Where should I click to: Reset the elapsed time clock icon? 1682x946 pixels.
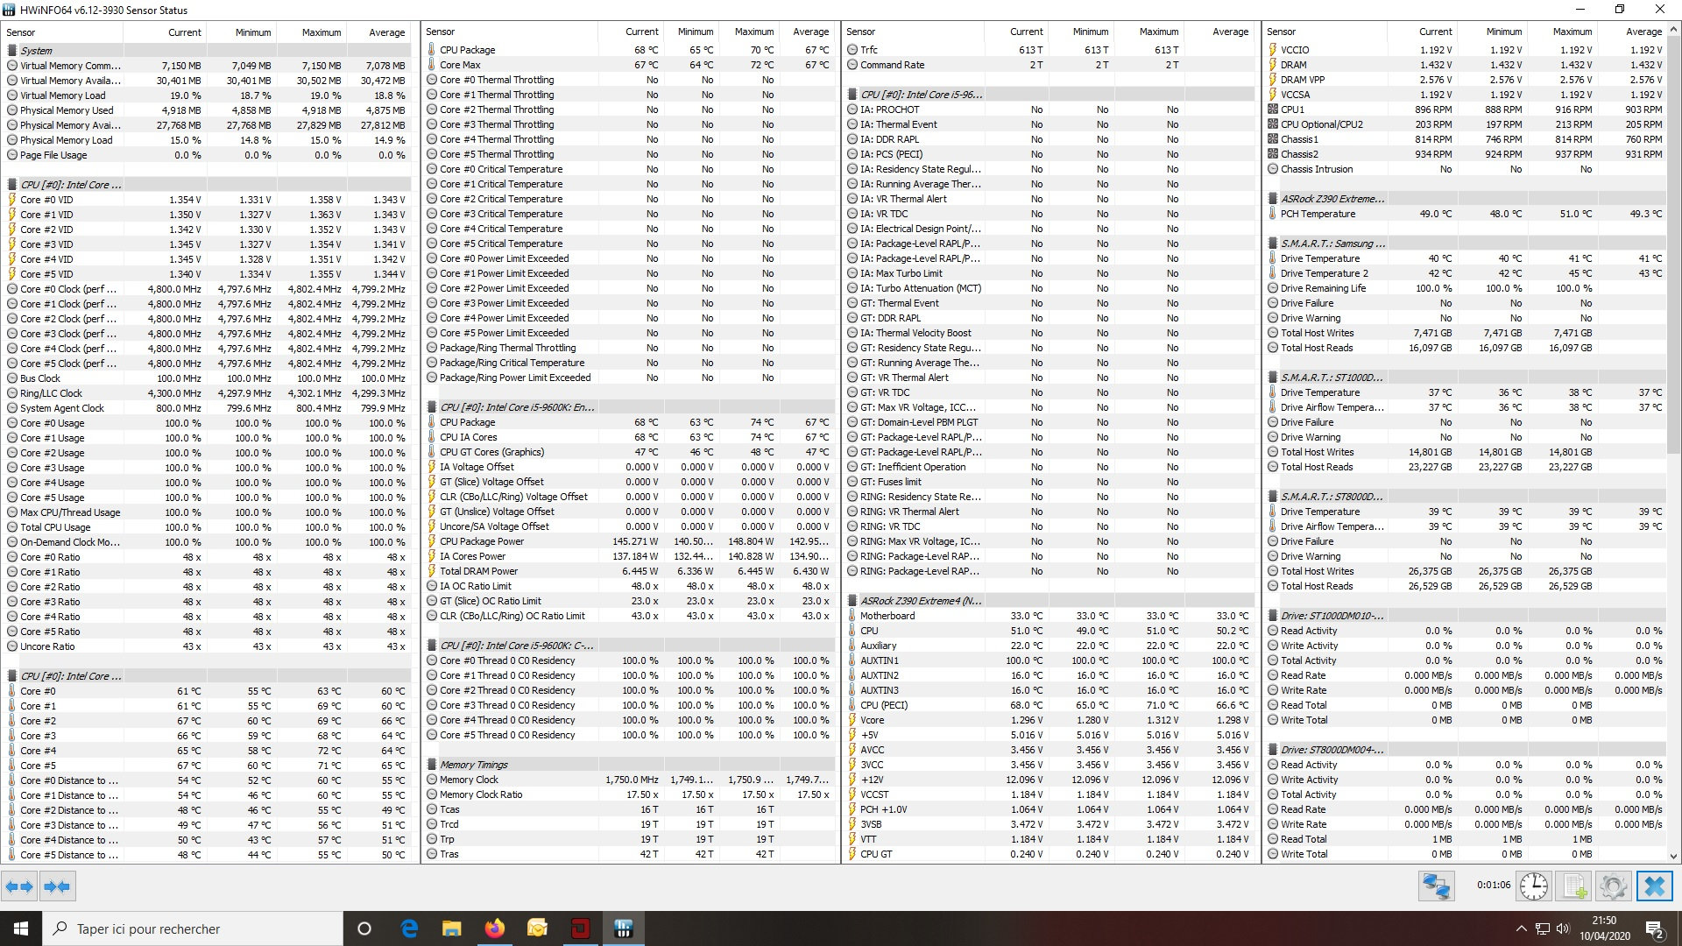point(1533,886)
